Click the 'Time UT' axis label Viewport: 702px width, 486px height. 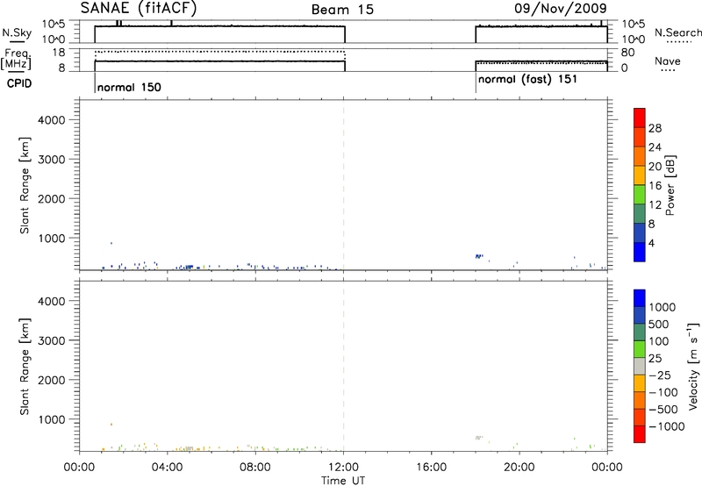[x=343, y=481]
